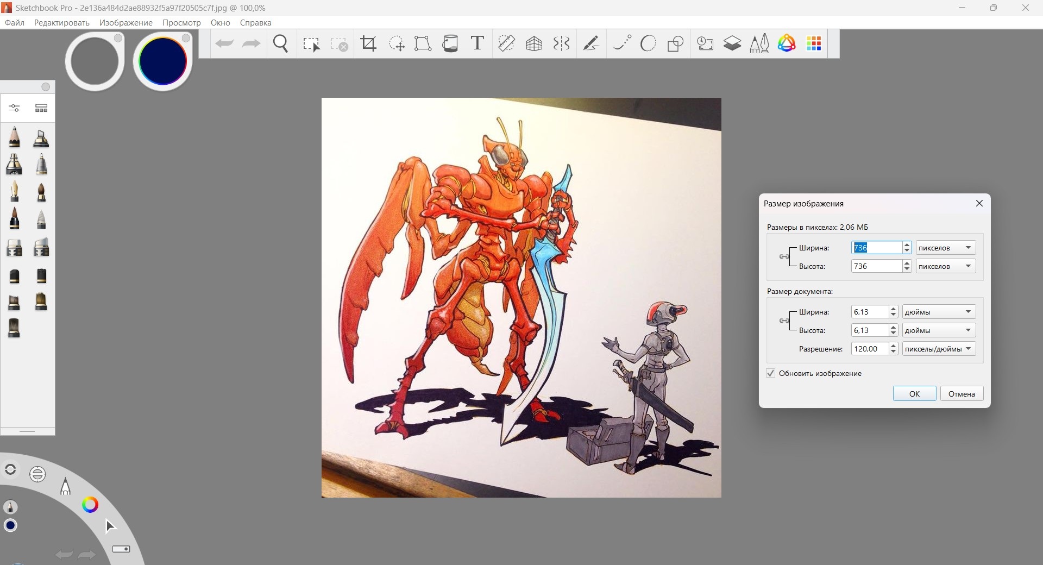Toggle pixel dimensions proportion link
Image resolution: width=1043 pixels, height=565 pixels.
pos(784,256)
